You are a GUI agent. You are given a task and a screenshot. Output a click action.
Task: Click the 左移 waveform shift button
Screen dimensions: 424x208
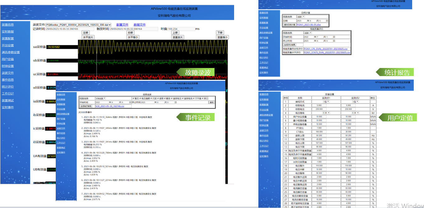tap(86, 33)
